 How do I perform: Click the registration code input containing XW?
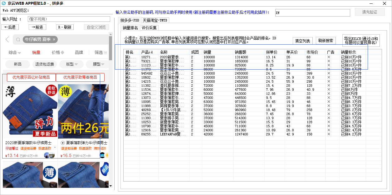pos(313,12)
